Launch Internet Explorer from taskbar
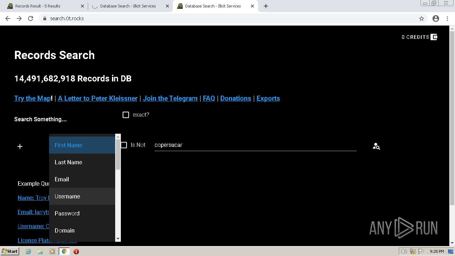455x256 pixels. pos(28,251)
